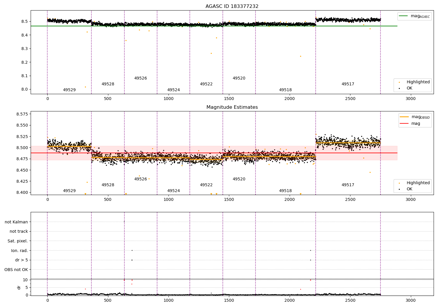
Task: Pick obsid label 49529 in Magnitude Estimates plot
Action: (69, 191)
